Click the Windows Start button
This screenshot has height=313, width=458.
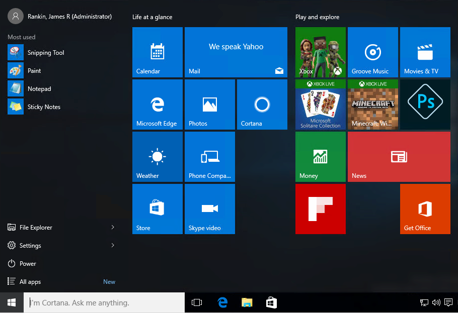pyautogui.click(x=12, y=302)
